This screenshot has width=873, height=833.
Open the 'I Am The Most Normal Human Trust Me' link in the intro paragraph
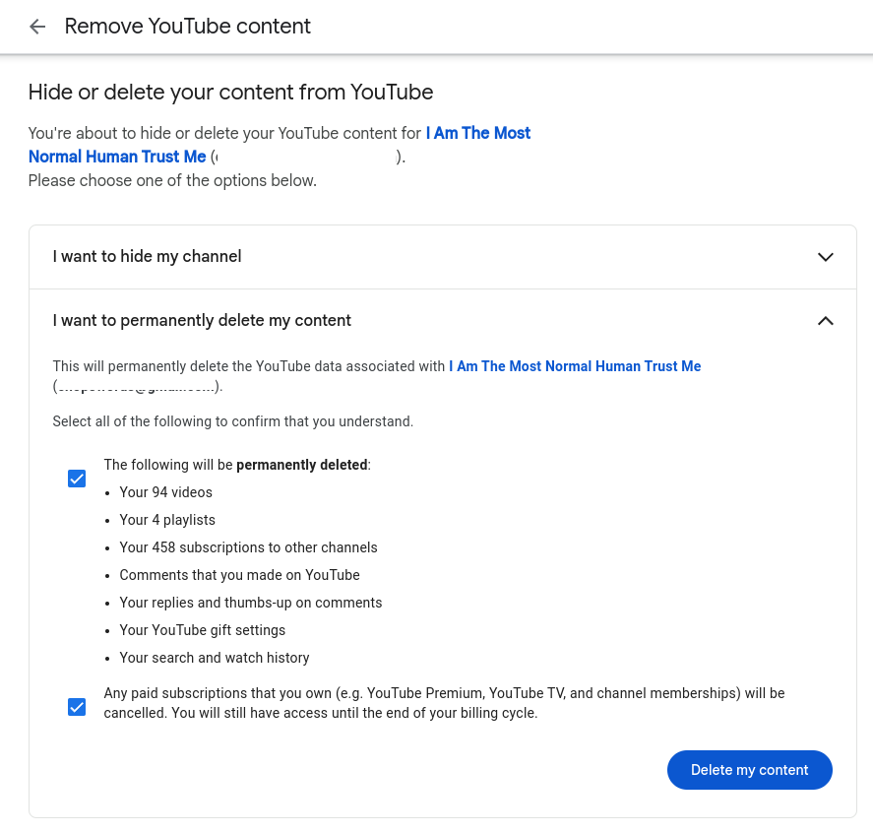click(x=280, y=145)
